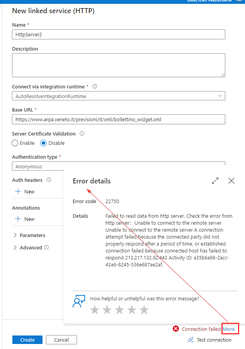245x349 pixels.
Task: Click the Advanced info icon
Action: tap(46, 247)
